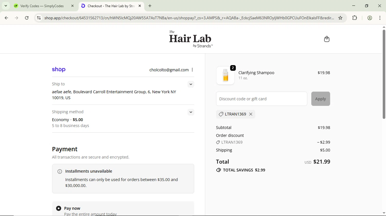The image size is (386, 216).
Task: Expand the Ship to address section
Action: [191, 84]
